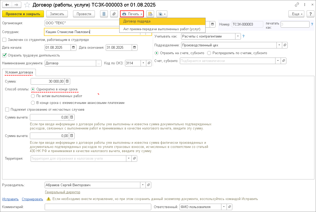
Task: Toggle Заключен со студентом checkbox
Action: click(x=4, y=40)
